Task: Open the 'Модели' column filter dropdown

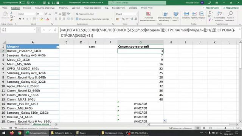Action: 57,47
